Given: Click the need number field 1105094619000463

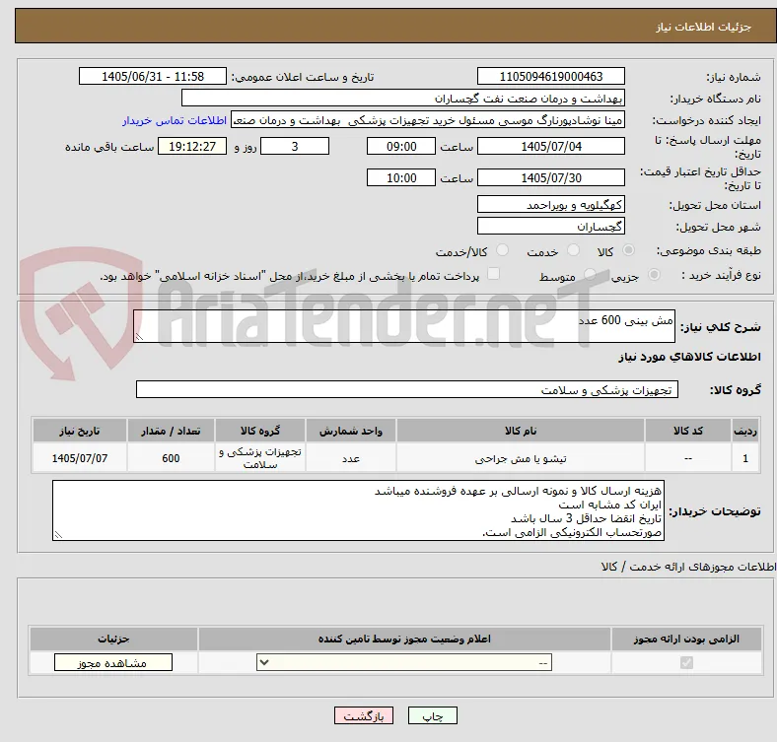Looking at the screenshot, I should pyautogui.click(x=551, y=76).
